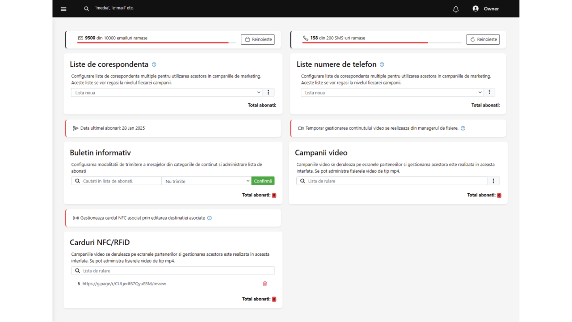Open three-dot menu for phone number lists
This screenshot has width=572, height=322.
489,93
